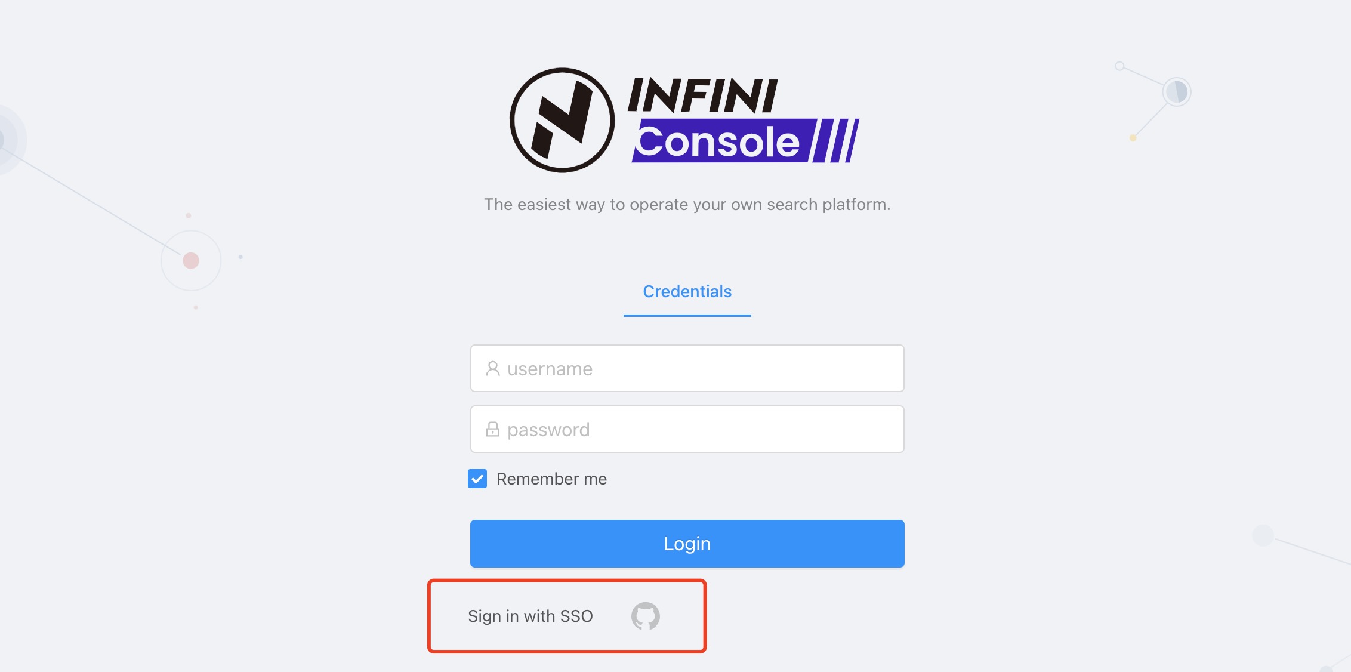Viewport: 1351px width, 672px height.
Task: Click the purple Console wordmark badge
Action: coord(716,141)
